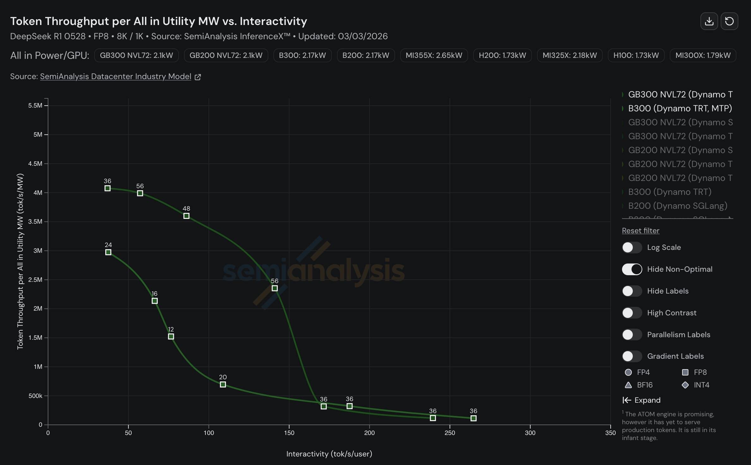
Task: Click external link icon beside Datacenter Model
Action: click(x=198, y=77)
